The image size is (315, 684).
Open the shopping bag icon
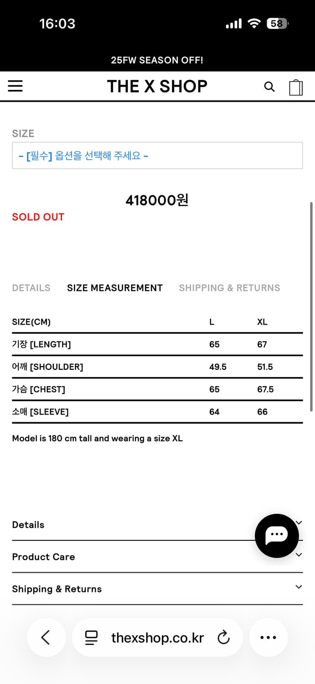click(296, 87)
